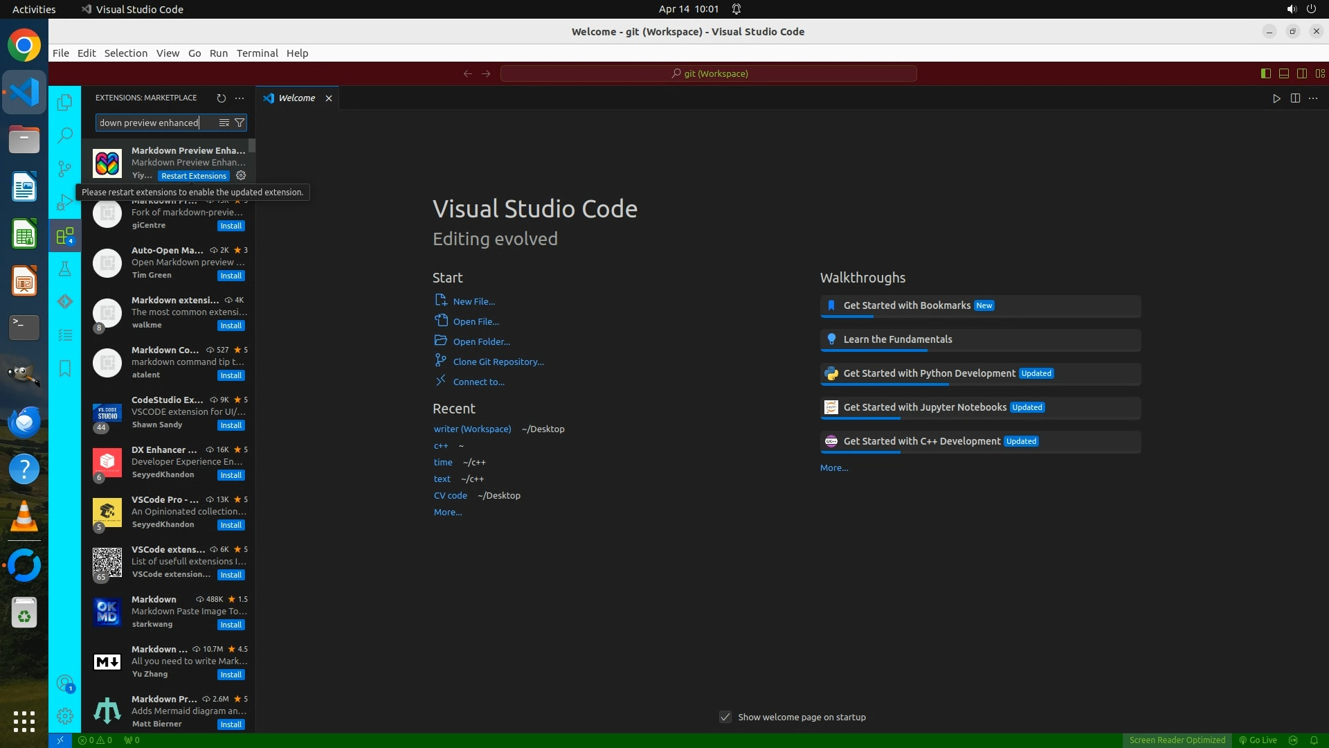Click the extensions search input field
This screenshot has height=748, width=1329.
156,123
